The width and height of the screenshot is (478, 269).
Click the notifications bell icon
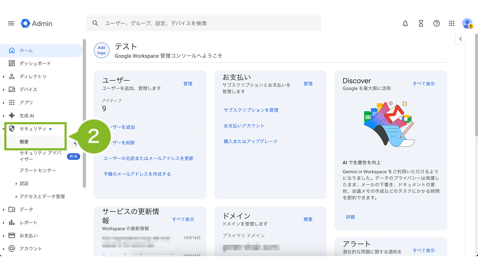405,23
